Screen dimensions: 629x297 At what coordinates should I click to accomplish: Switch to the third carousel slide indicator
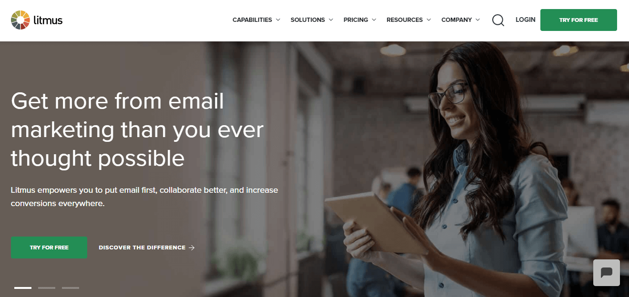pyautogui.click(x=71, y=288)
